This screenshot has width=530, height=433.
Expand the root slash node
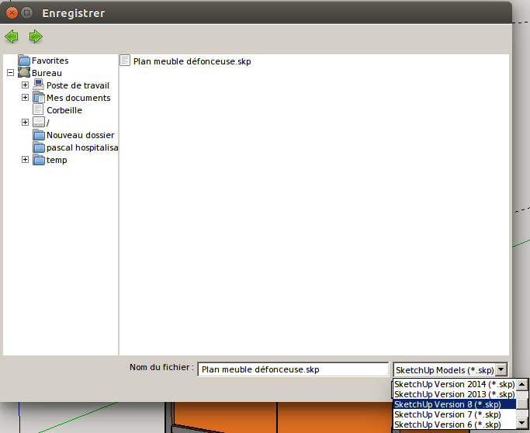(25, 122)
